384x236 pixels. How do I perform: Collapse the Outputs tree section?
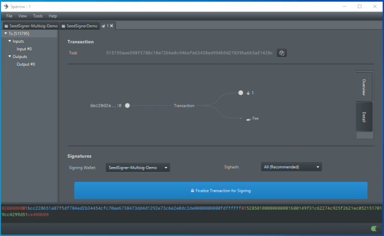pyautogui.click(x=9, y=56)
